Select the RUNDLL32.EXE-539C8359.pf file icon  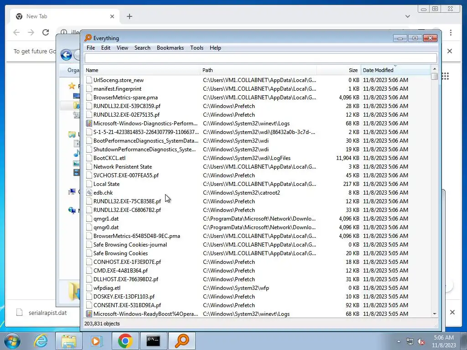click(89, 106)
